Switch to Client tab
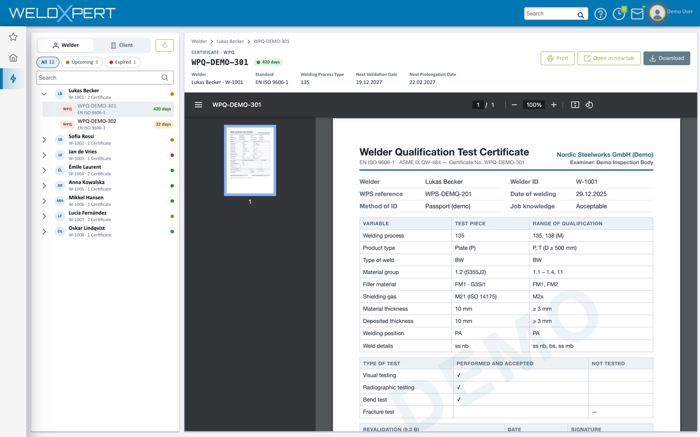 [122, 45]
